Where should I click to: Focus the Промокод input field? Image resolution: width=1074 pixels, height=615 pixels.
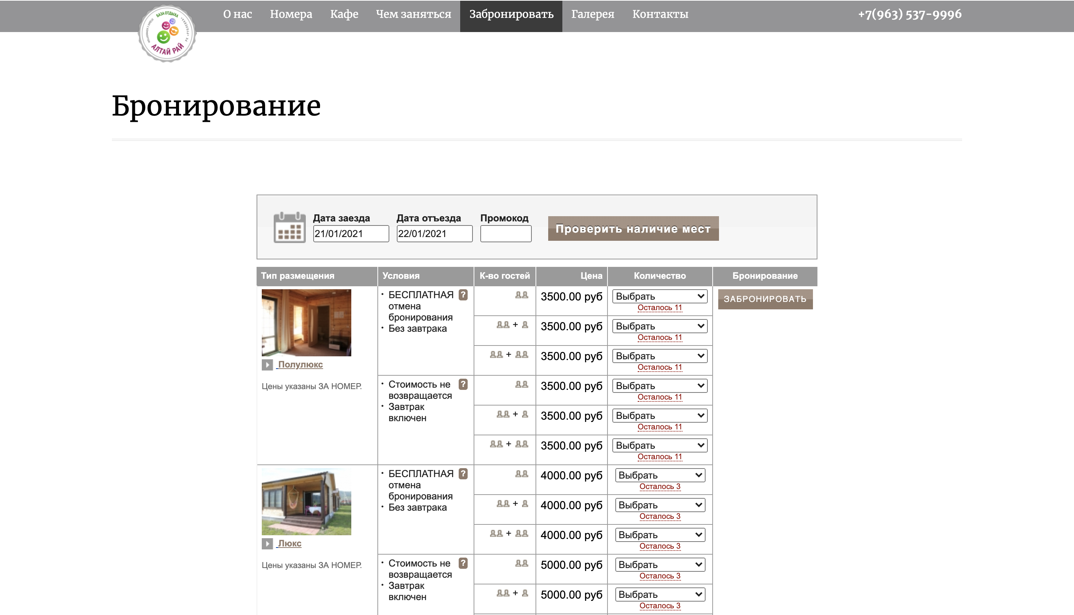(x=506, y=234)
